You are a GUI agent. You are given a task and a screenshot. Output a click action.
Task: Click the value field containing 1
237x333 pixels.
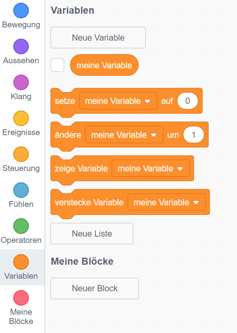(193, 135)
